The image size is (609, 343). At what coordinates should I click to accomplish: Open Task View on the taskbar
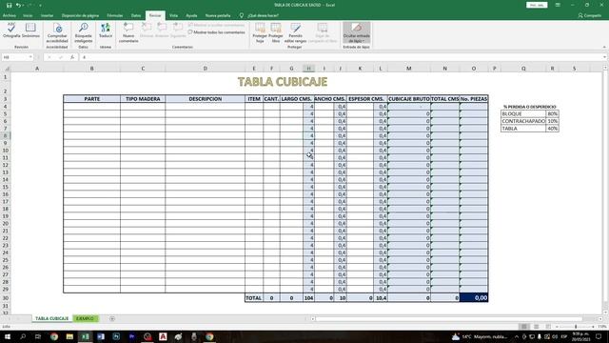click(x=38, y=336)
